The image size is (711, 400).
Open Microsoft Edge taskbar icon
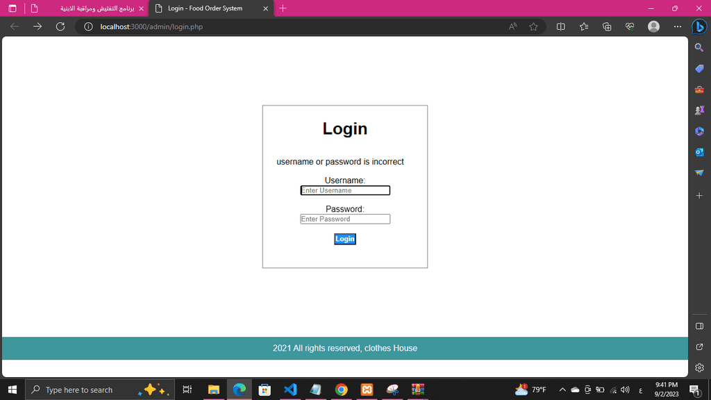click(240, 390)
